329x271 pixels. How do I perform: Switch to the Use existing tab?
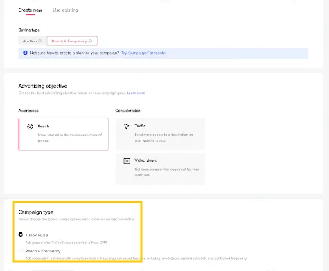[x=66, y=10]
